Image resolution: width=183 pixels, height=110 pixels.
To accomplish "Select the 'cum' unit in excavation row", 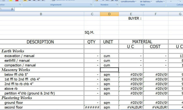I will click(x=109, y=56).
